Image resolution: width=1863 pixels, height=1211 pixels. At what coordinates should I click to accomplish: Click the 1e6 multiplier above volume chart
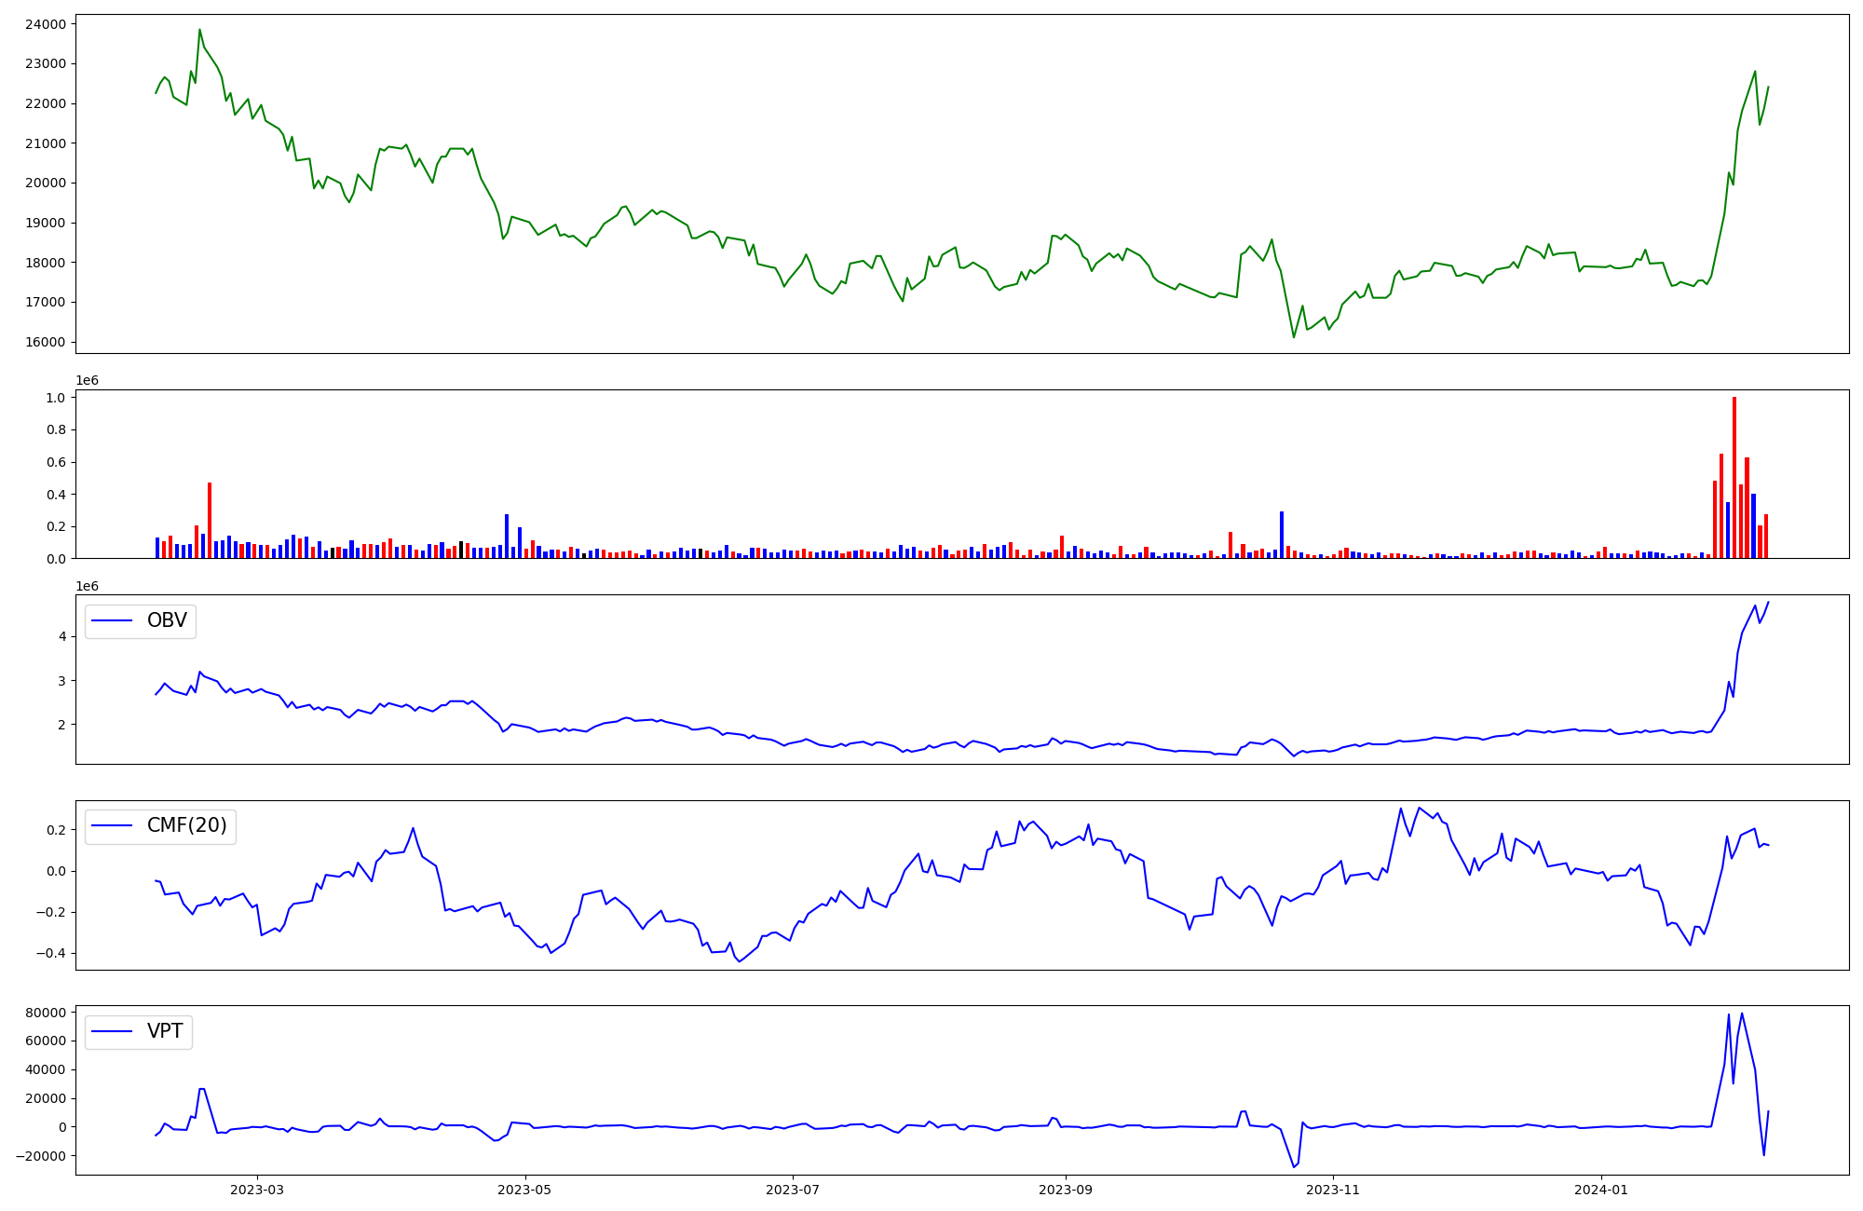click(87, 380)
